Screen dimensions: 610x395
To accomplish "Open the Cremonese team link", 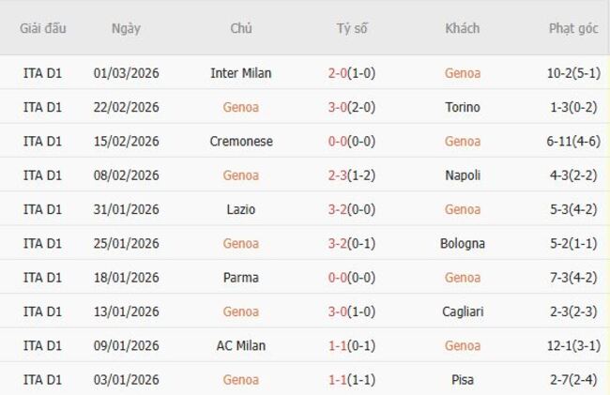I will coord(241,142).
